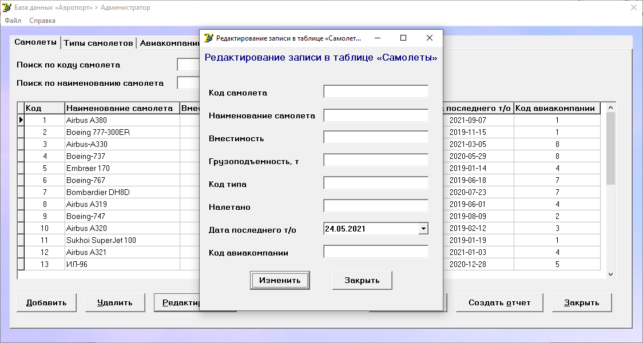Click the dialog title bar app icon
Screen dimensions: 643x343
(x=209, y=38)
